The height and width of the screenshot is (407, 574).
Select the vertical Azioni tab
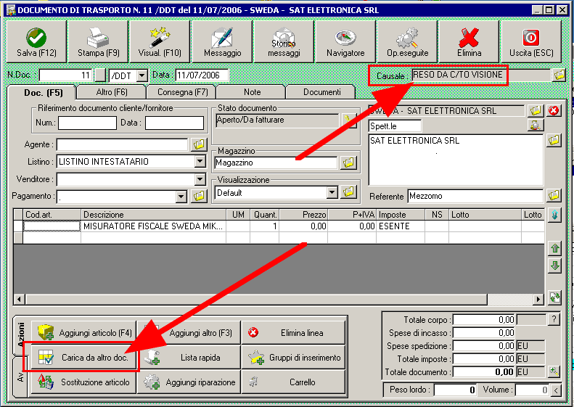[x=20, y=335]
